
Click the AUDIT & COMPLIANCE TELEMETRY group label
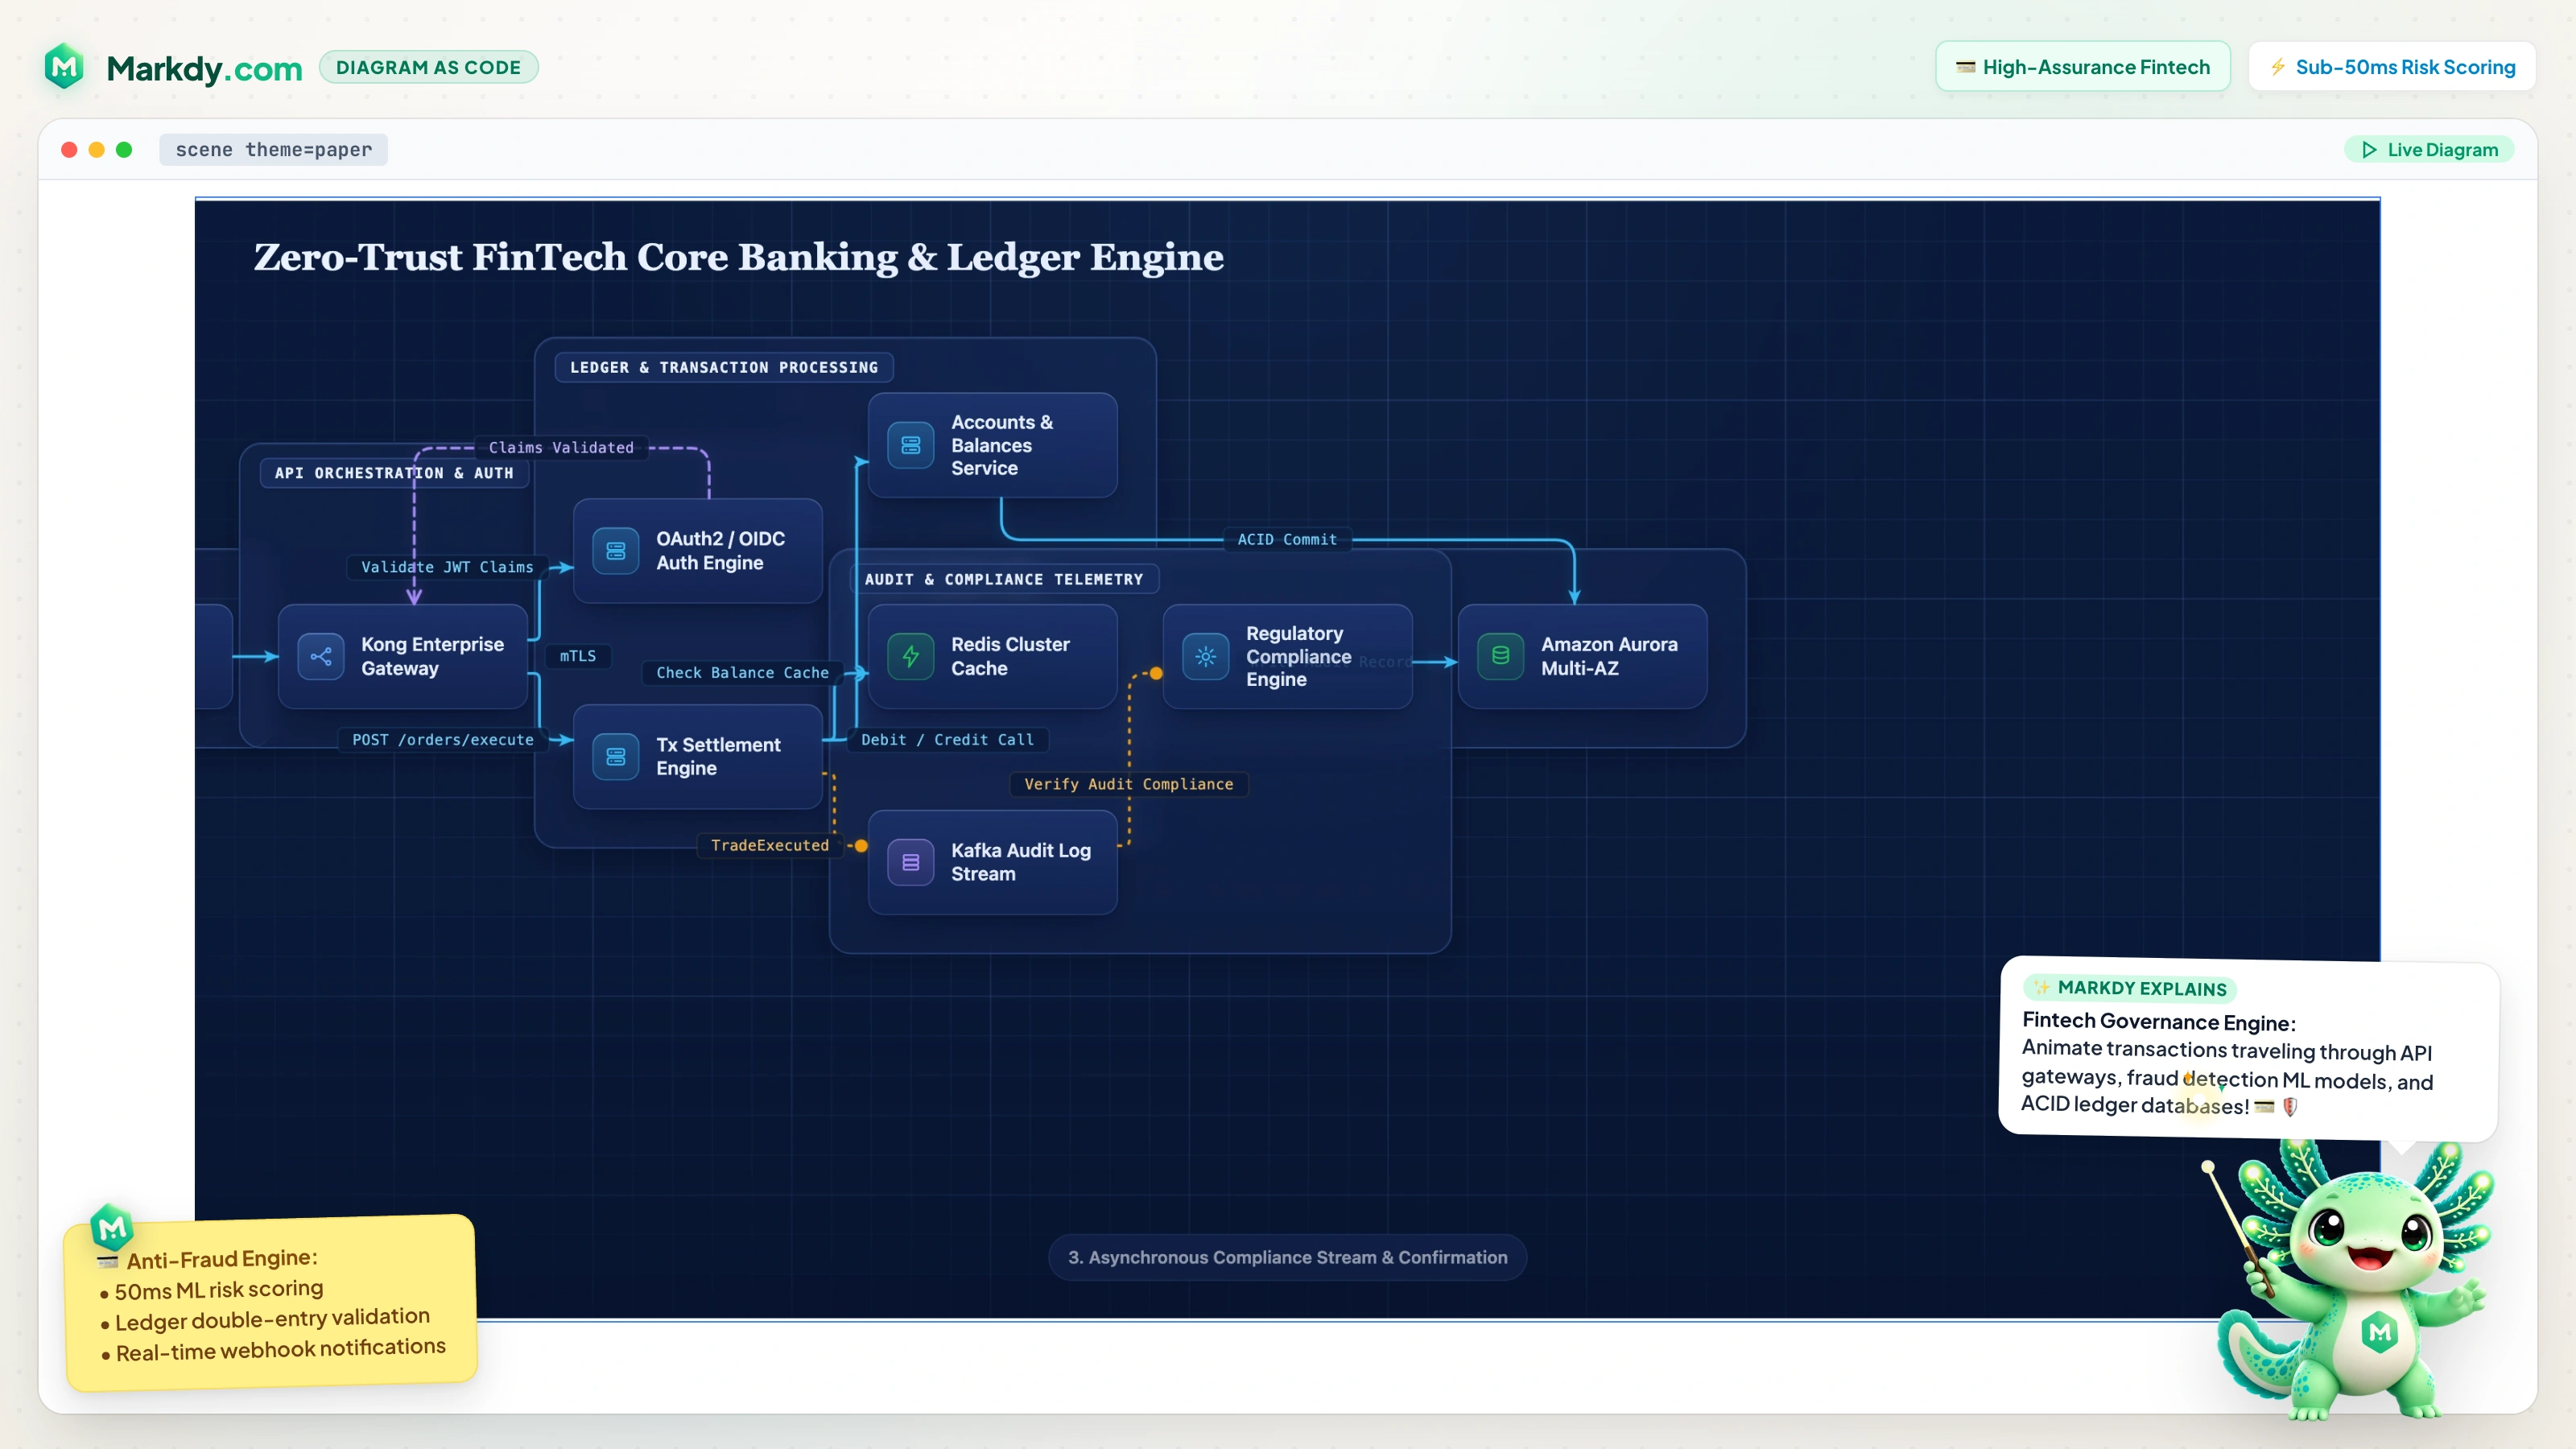1003,579
